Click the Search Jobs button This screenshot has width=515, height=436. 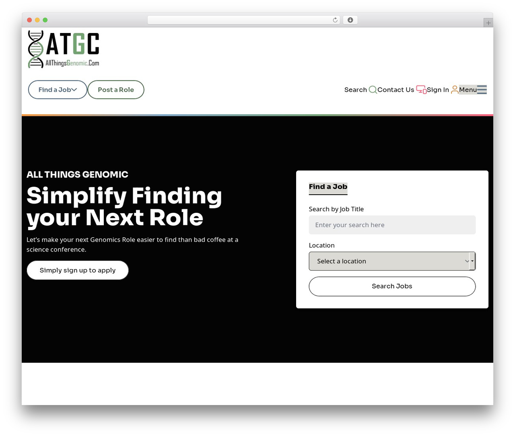point(392,286)
